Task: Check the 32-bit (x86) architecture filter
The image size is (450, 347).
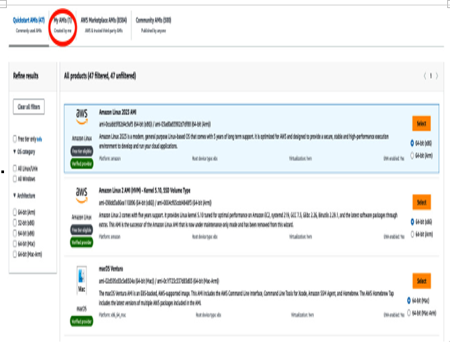Action: click(x=15, y=223)
